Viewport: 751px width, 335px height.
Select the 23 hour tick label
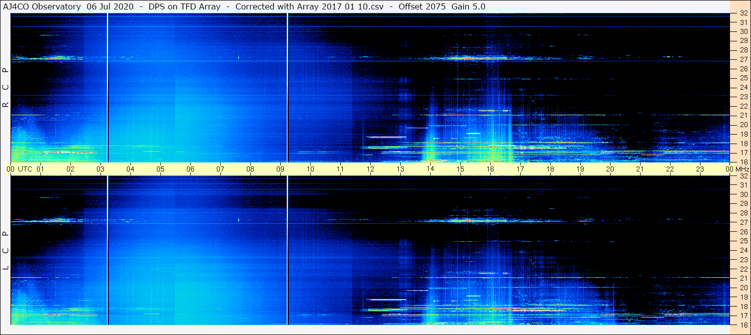click(700, 169)
